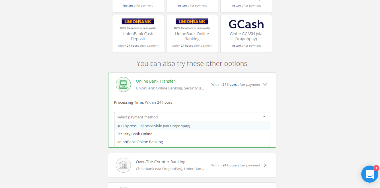Click UnionBank logo on Online Banking card

192,21
